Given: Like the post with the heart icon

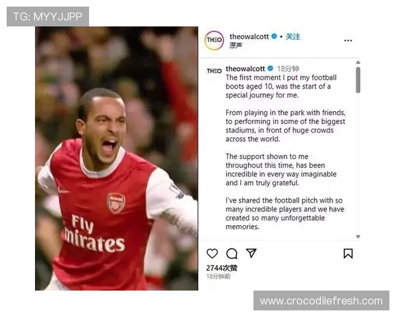Looking at the screenshot, I should click(x=212, y=254).
